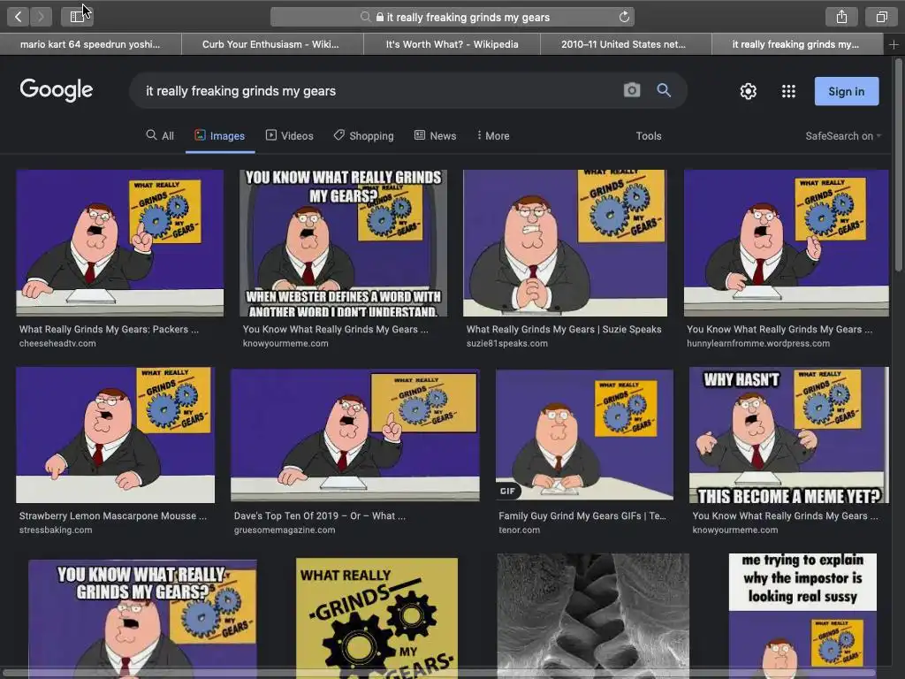This screenshot has height=679, width=905.
Task: Expand the More search options
Action: point(493,135)
